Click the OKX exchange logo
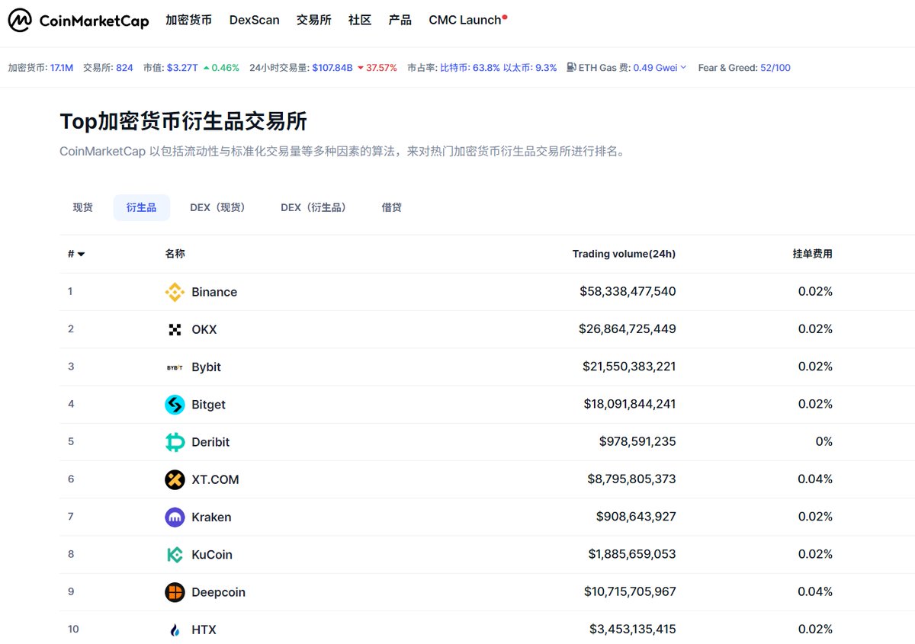Screen dimensions: 915x644 175,329
